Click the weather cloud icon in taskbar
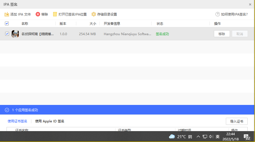255x142 pixels. tap(172, 137)
